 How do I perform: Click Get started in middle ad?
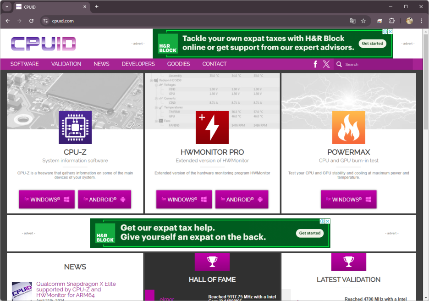click(310, 233)
